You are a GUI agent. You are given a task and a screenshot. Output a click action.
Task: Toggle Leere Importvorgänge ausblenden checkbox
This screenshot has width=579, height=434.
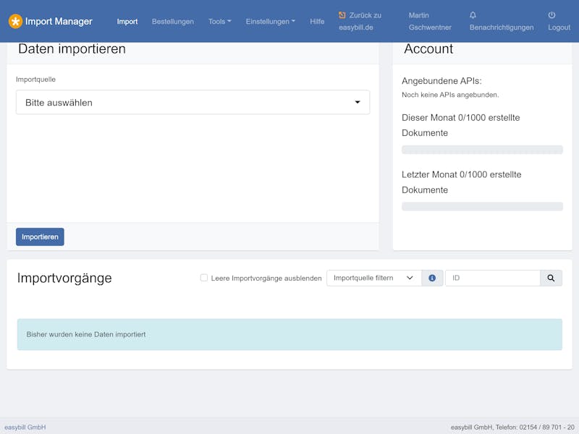pos(204,278)
